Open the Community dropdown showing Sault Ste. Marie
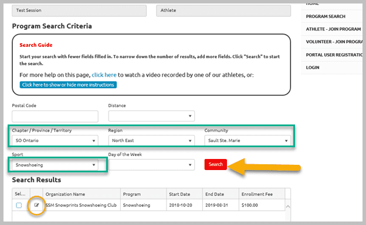The width and height of the screenshot is (366, 225). coord(248,140)
